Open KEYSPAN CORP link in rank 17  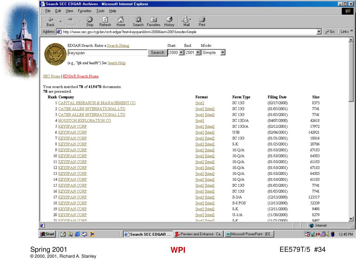click(x=72, y=197)
